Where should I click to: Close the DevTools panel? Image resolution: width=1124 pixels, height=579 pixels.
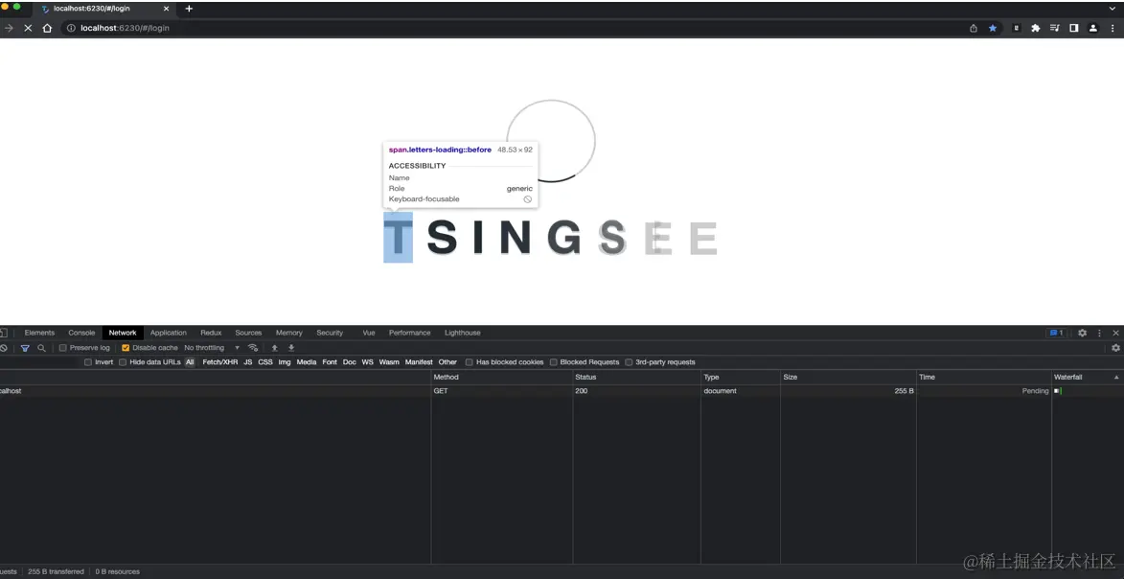coord(1115,333)
